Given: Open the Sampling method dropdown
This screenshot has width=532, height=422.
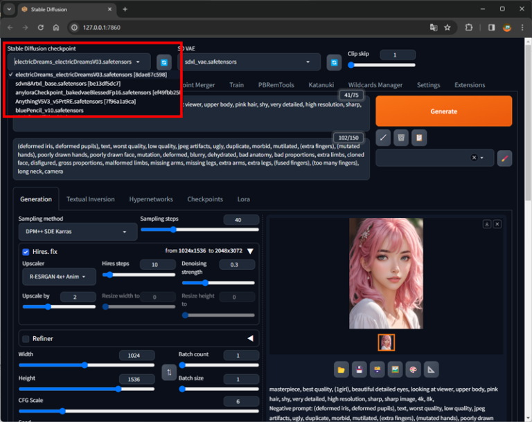Looking at the screenshot, I should coord(78,232).
